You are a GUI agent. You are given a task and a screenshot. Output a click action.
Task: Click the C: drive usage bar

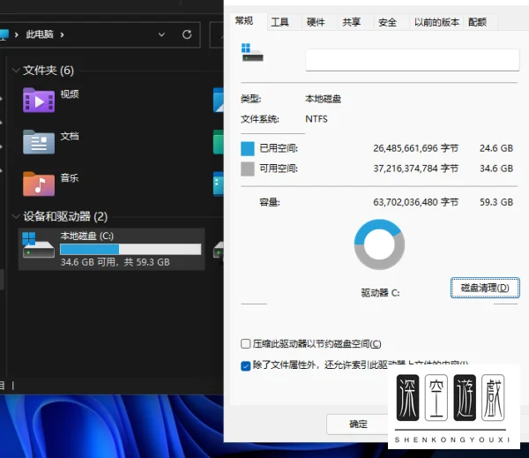click(x=130, y=249)
